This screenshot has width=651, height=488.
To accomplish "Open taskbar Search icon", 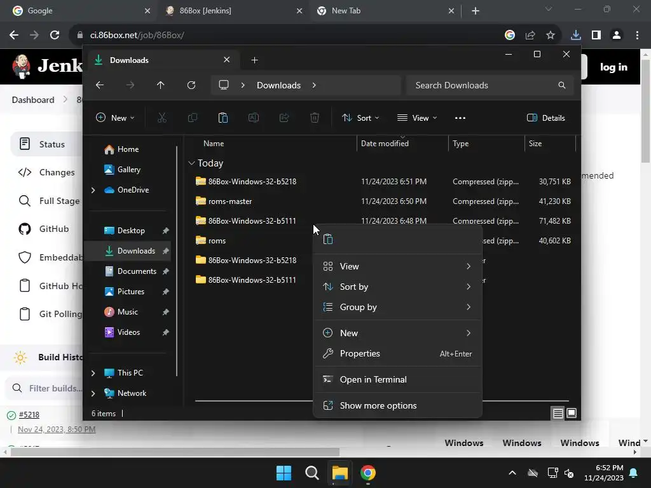I will 312,473.
